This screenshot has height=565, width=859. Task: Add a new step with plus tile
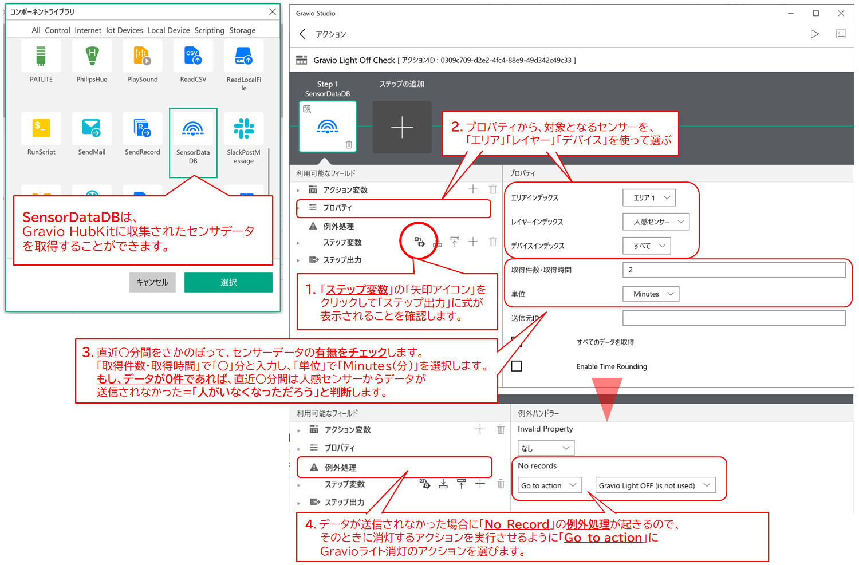402,127
